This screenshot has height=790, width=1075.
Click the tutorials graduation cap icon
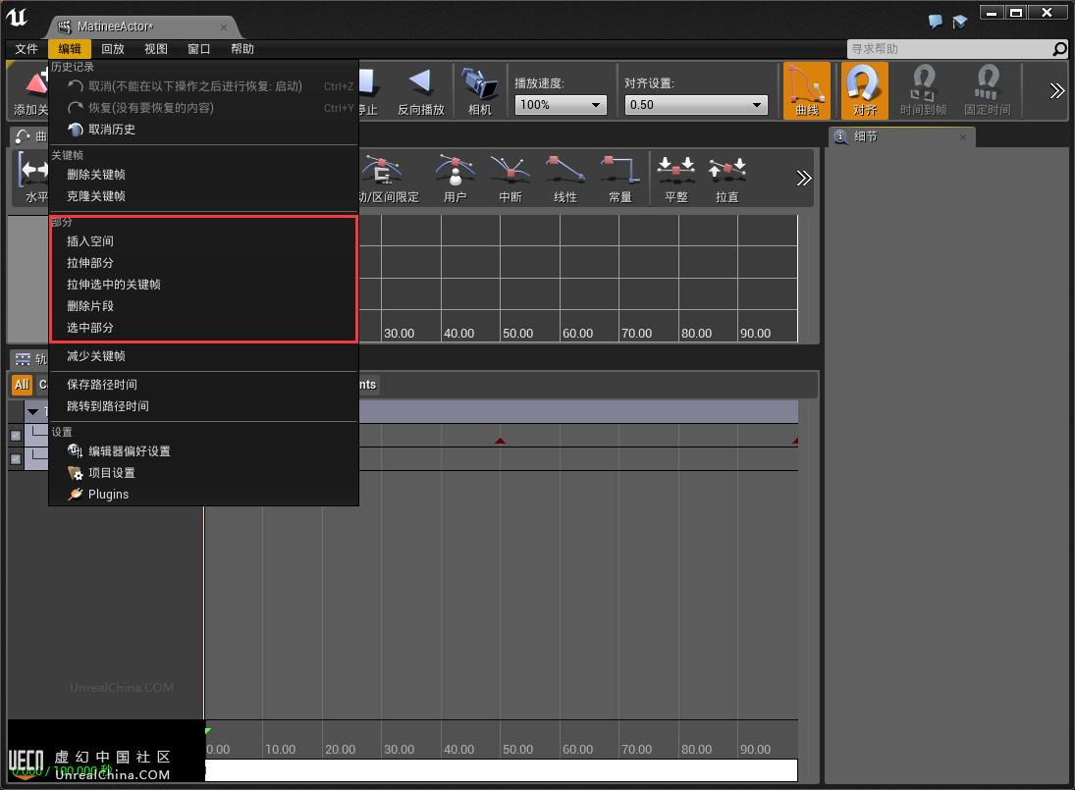tap(960, 22)
